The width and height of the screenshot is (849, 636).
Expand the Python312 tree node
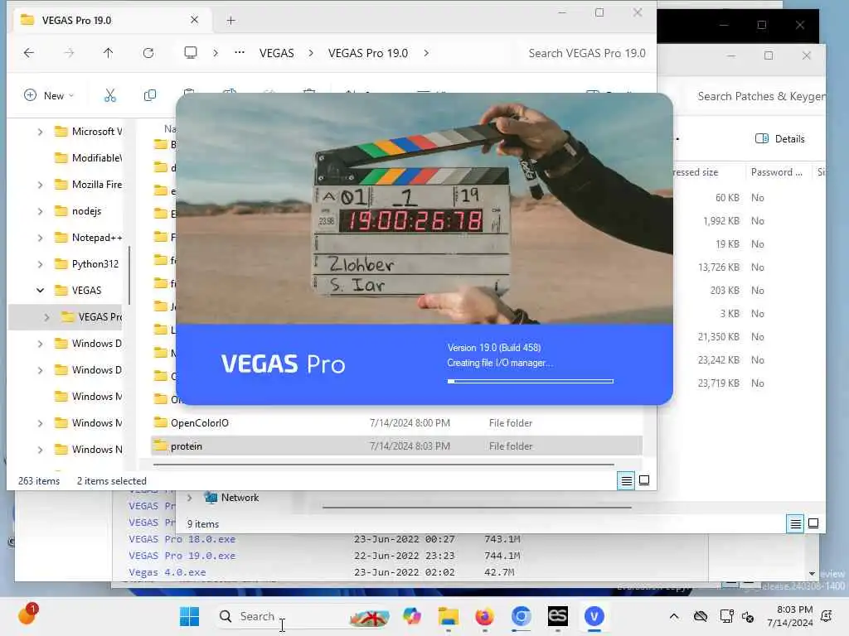tap(40, 264)
